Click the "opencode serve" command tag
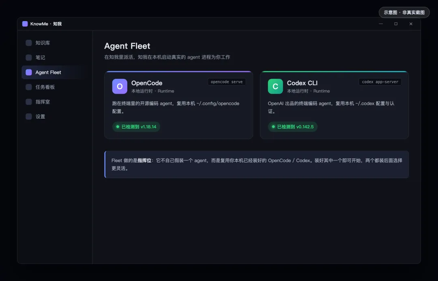438x281 pixels. point(227,82)
